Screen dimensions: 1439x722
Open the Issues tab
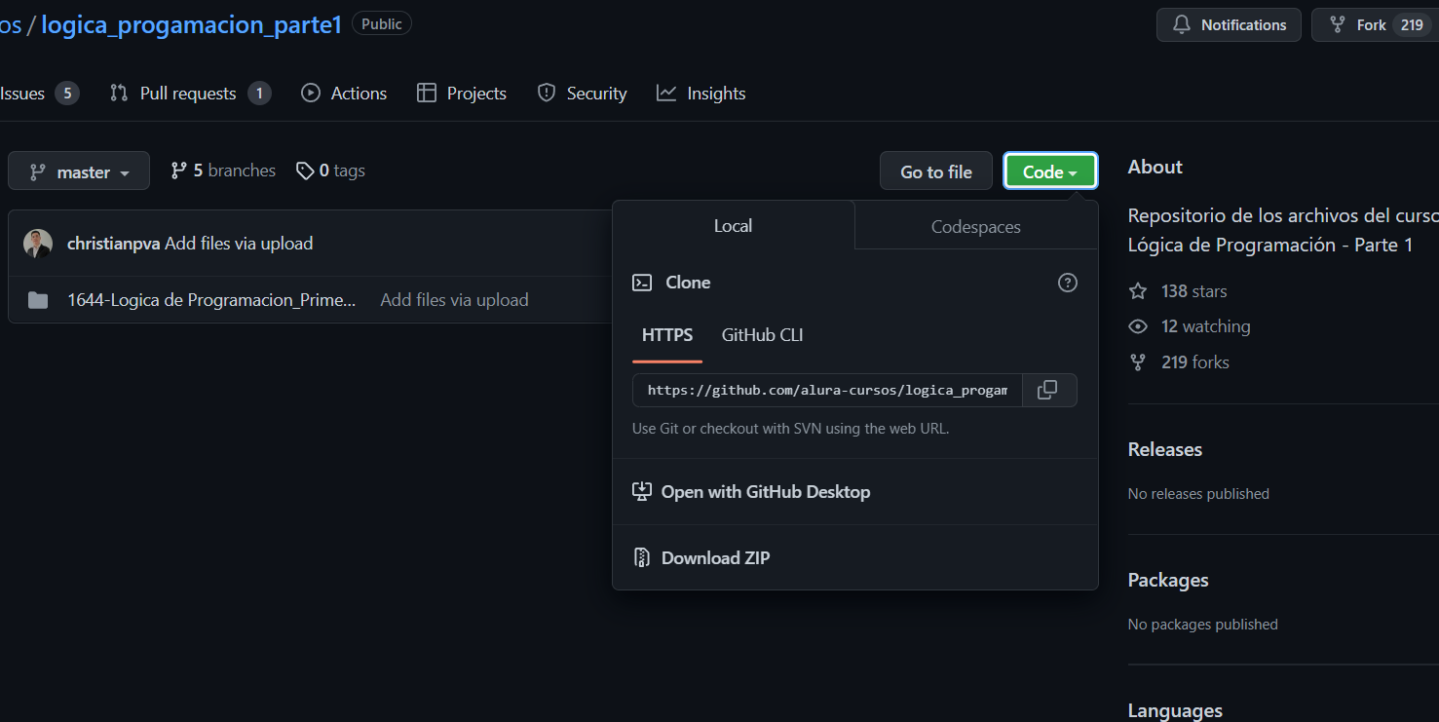coord(39,94)
